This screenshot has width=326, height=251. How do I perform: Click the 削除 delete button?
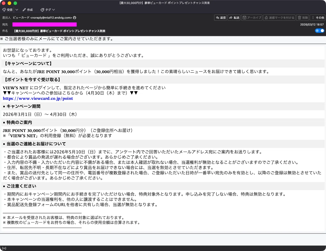click(x=303, y=18)
